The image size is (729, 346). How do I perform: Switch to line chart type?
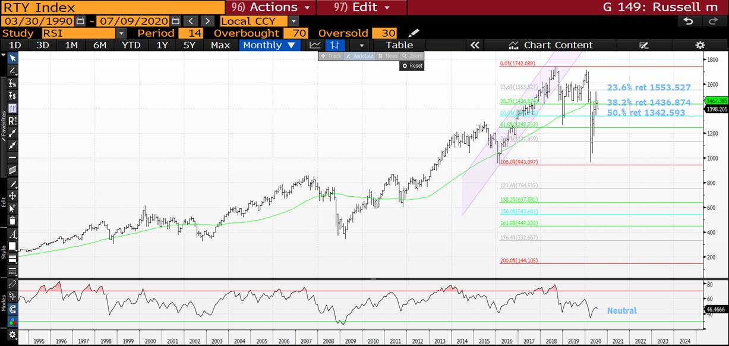point(315,45)
